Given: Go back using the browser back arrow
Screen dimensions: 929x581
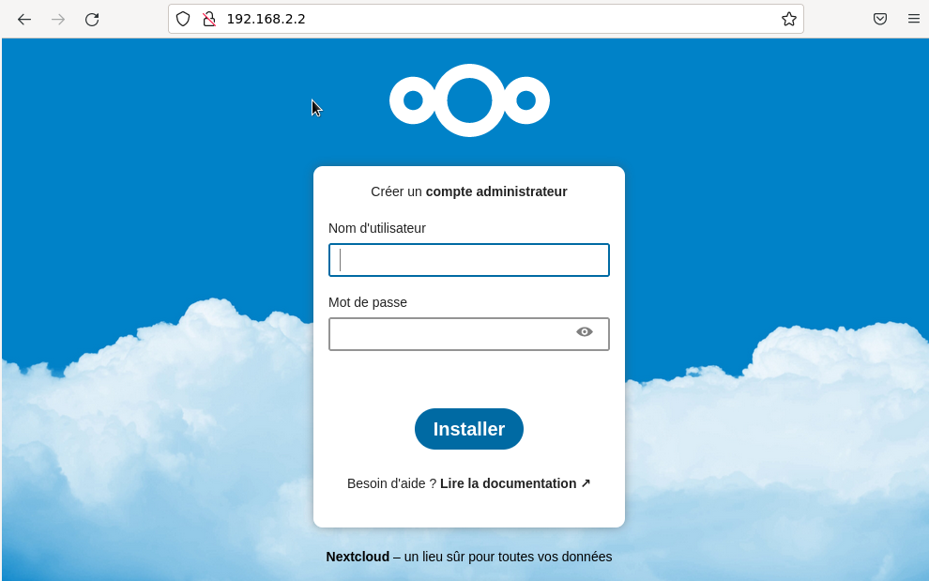Looking at the screenshot, I should [x=24, y=20].
